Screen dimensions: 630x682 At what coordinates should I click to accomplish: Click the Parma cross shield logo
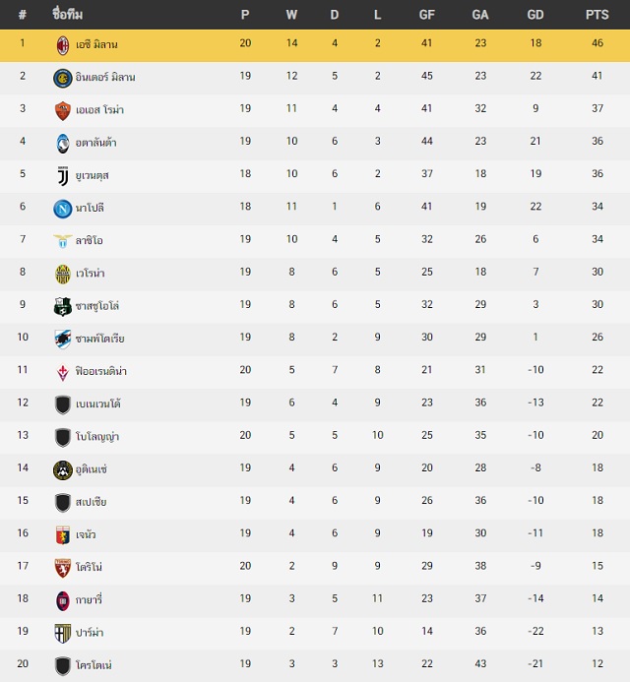click(63, 634)
